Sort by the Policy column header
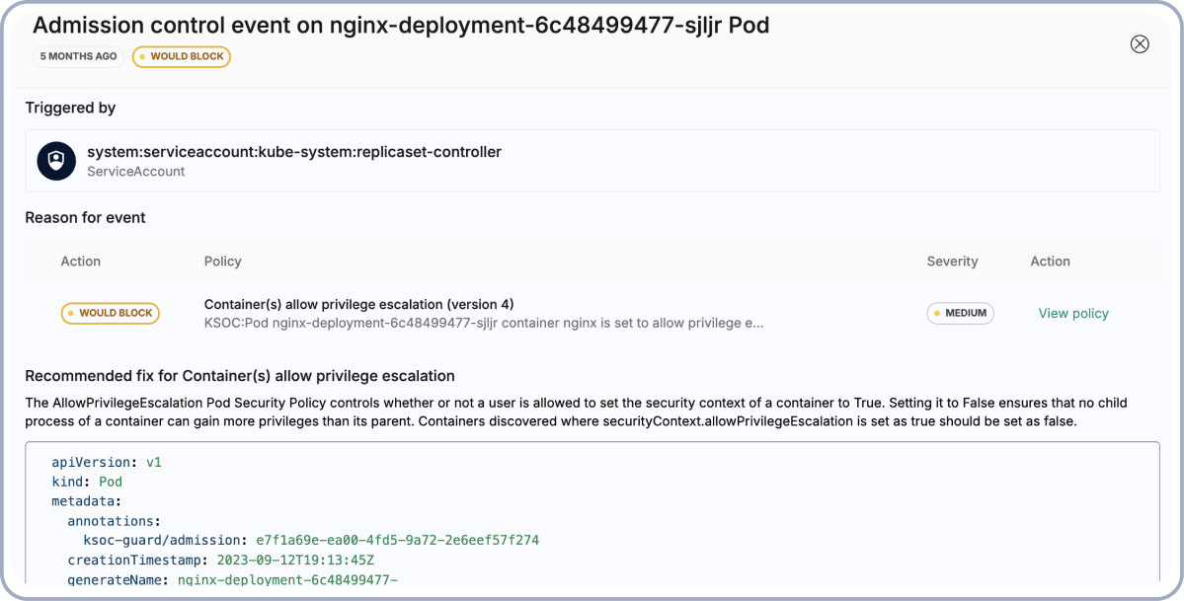The width and height of the screenshot is (1184, 601). [222, 262]
